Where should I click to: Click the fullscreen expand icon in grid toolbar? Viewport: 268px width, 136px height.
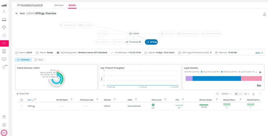241,94
